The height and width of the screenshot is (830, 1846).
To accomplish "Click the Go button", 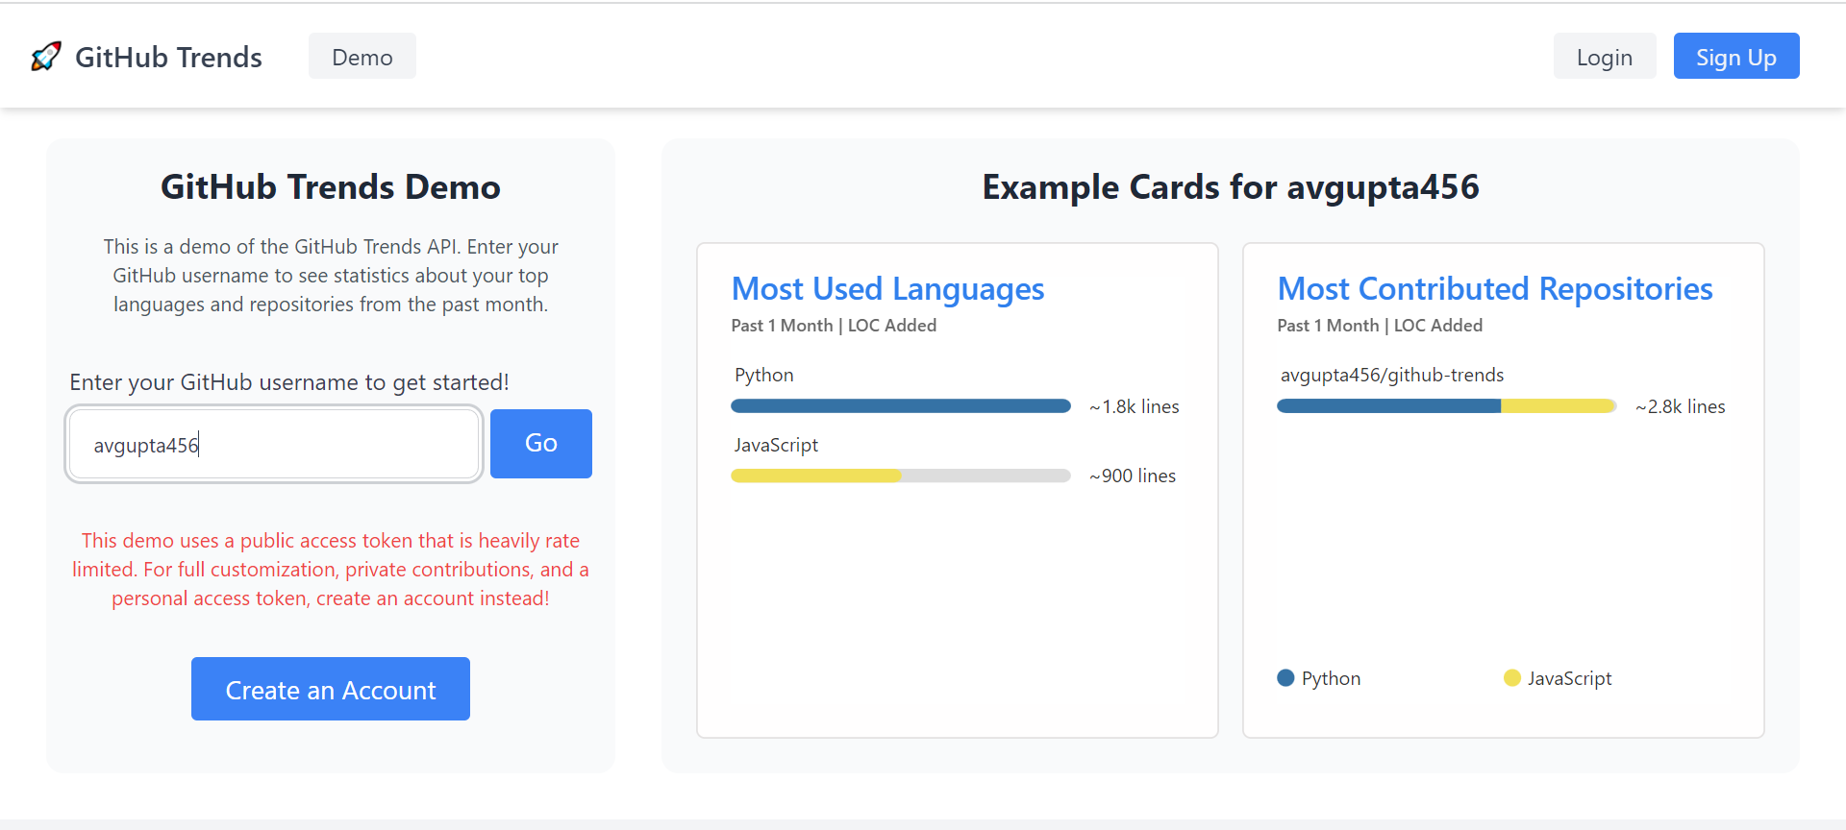I will click(541, 444).
